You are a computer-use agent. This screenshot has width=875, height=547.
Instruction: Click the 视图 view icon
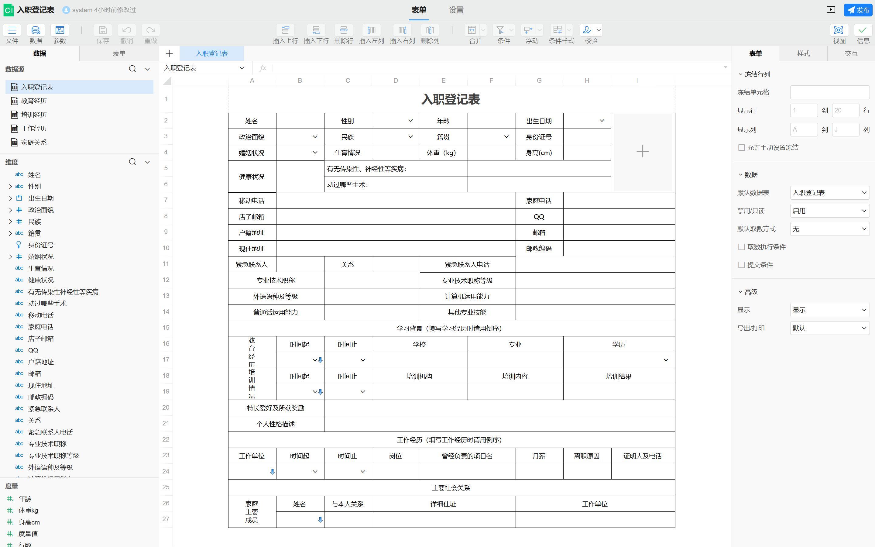pyautogui.click(x=839, y=30)
